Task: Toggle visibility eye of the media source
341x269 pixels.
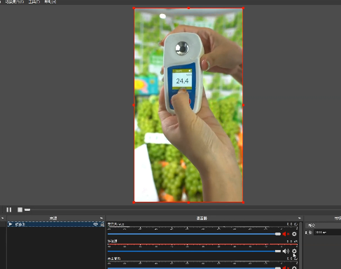Action: coord(95,224)
